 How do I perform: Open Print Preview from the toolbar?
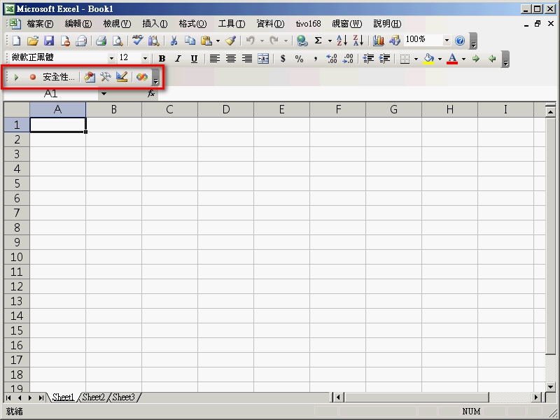118,41
